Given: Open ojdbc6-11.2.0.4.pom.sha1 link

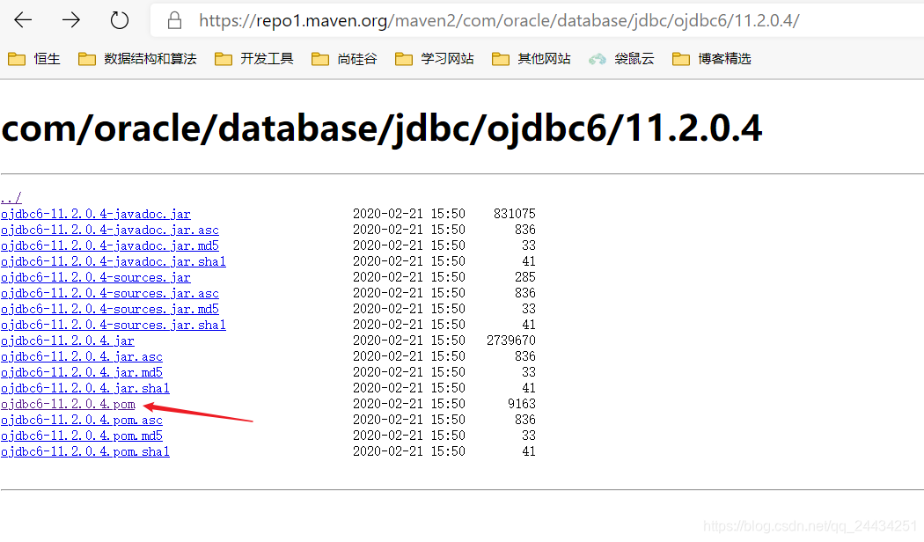Looking at the screenshot, I should (x=84, y=452).
